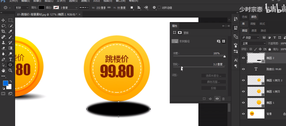Hide the 椭圆 1 拷贝 2 layer
The height and width of the screenshot is (126, 286).
(243, 80)
